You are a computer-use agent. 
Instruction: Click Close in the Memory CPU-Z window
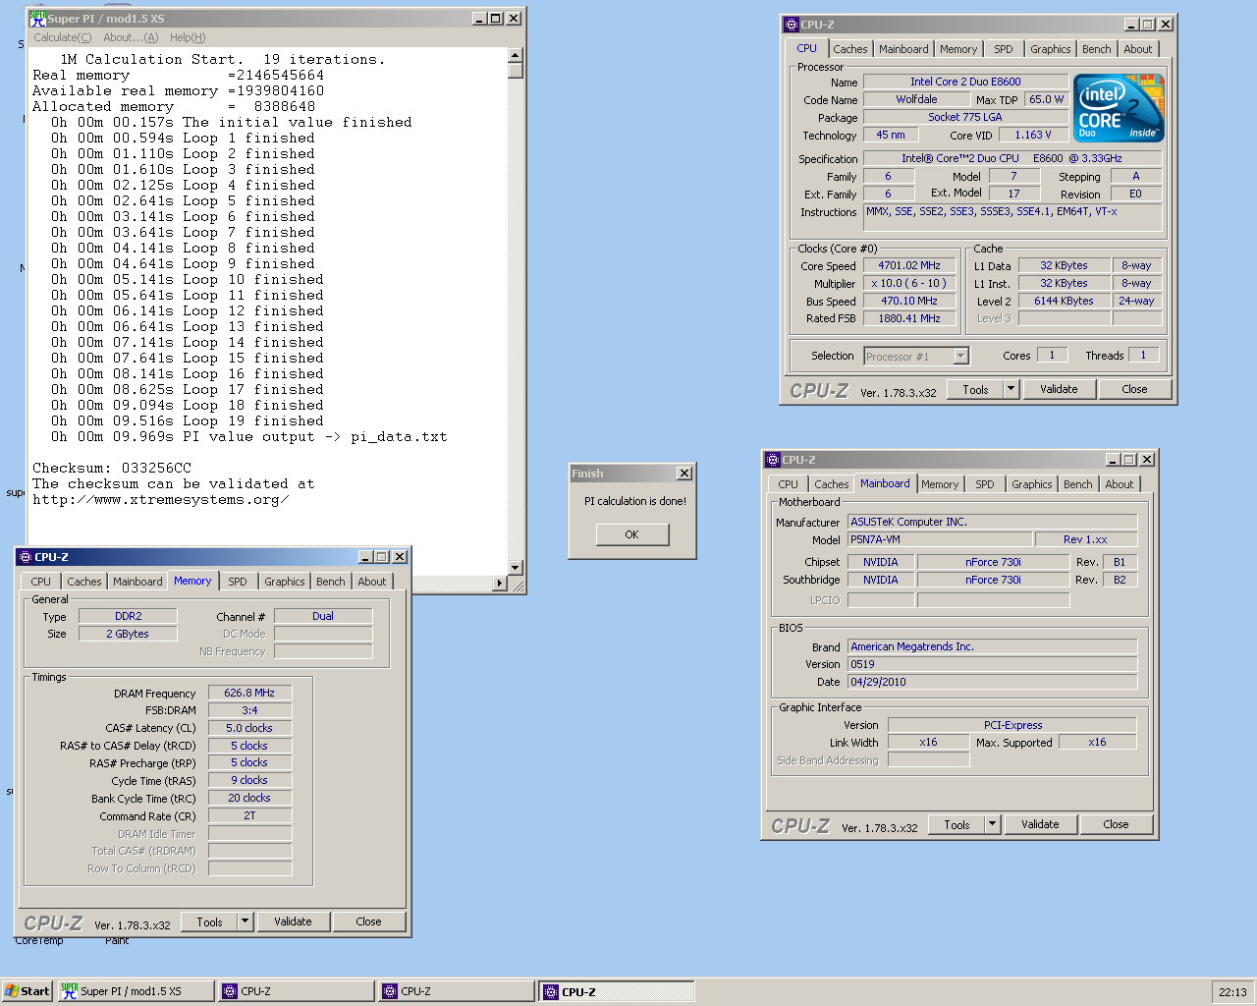coord(369,922)
